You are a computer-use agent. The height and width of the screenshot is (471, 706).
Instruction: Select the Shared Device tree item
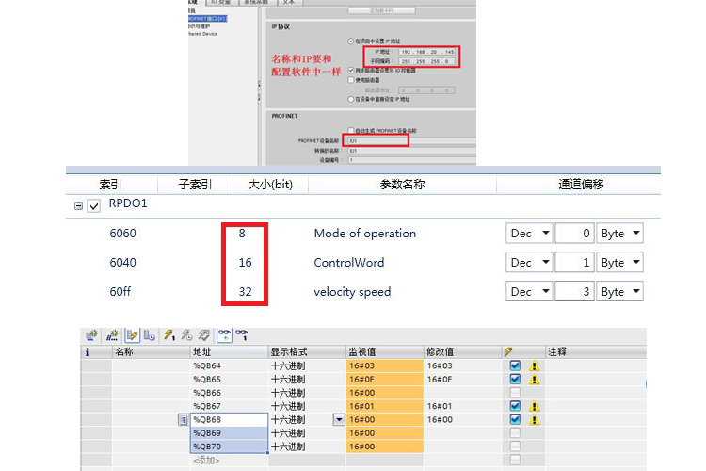point(203,34)
